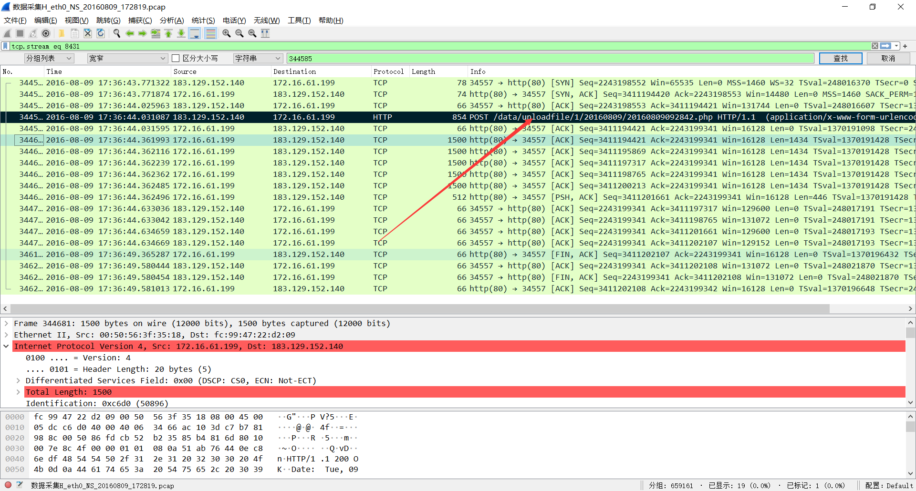Toggle packet list colorization

210,33
